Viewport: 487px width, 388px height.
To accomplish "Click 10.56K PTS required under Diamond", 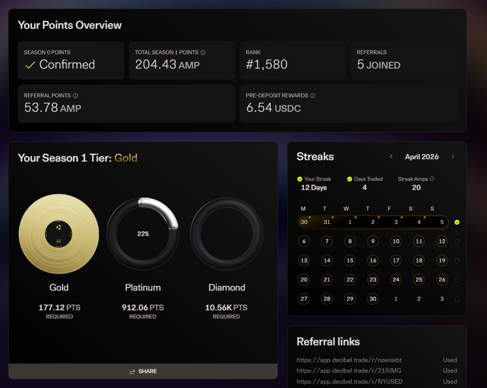I will (226, 307).
